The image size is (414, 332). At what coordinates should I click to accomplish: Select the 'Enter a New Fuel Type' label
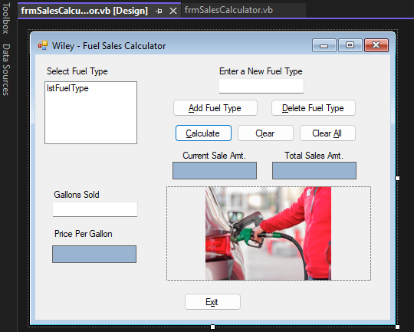point(261,71)
